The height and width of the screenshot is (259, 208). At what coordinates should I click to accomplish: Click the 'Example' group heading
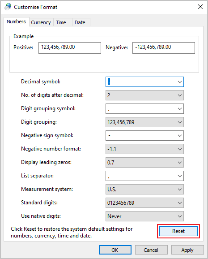(x=24, y=36)
